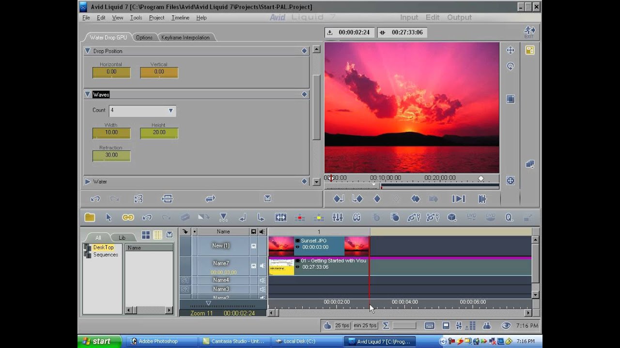Image resolution: width=620 pixels, height=348 pixels.
Task: Select the arrow edit mode tool
Action: (x=108, y=217)
